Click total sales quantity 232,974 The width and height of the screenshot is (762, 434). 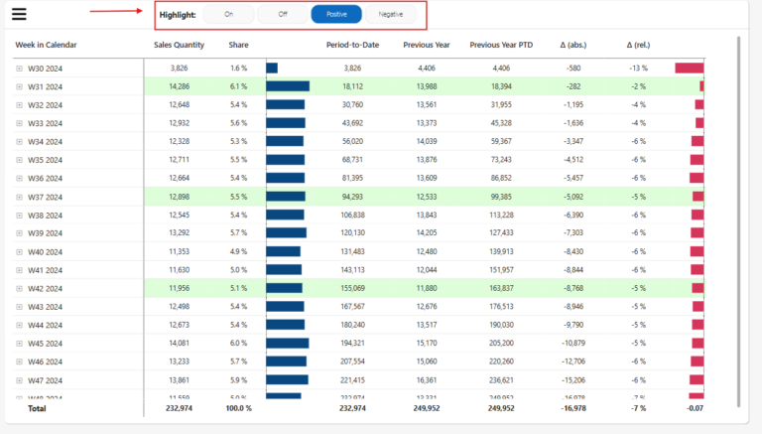tap(179, 408)
